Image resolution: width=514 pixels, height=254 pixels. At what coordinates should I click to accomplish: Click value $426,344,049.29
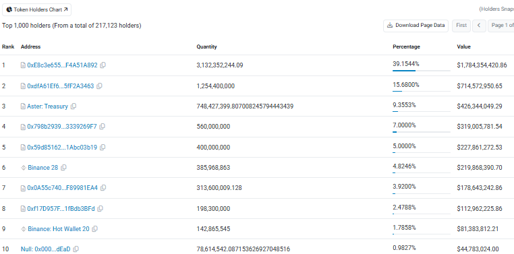point(480,106)
